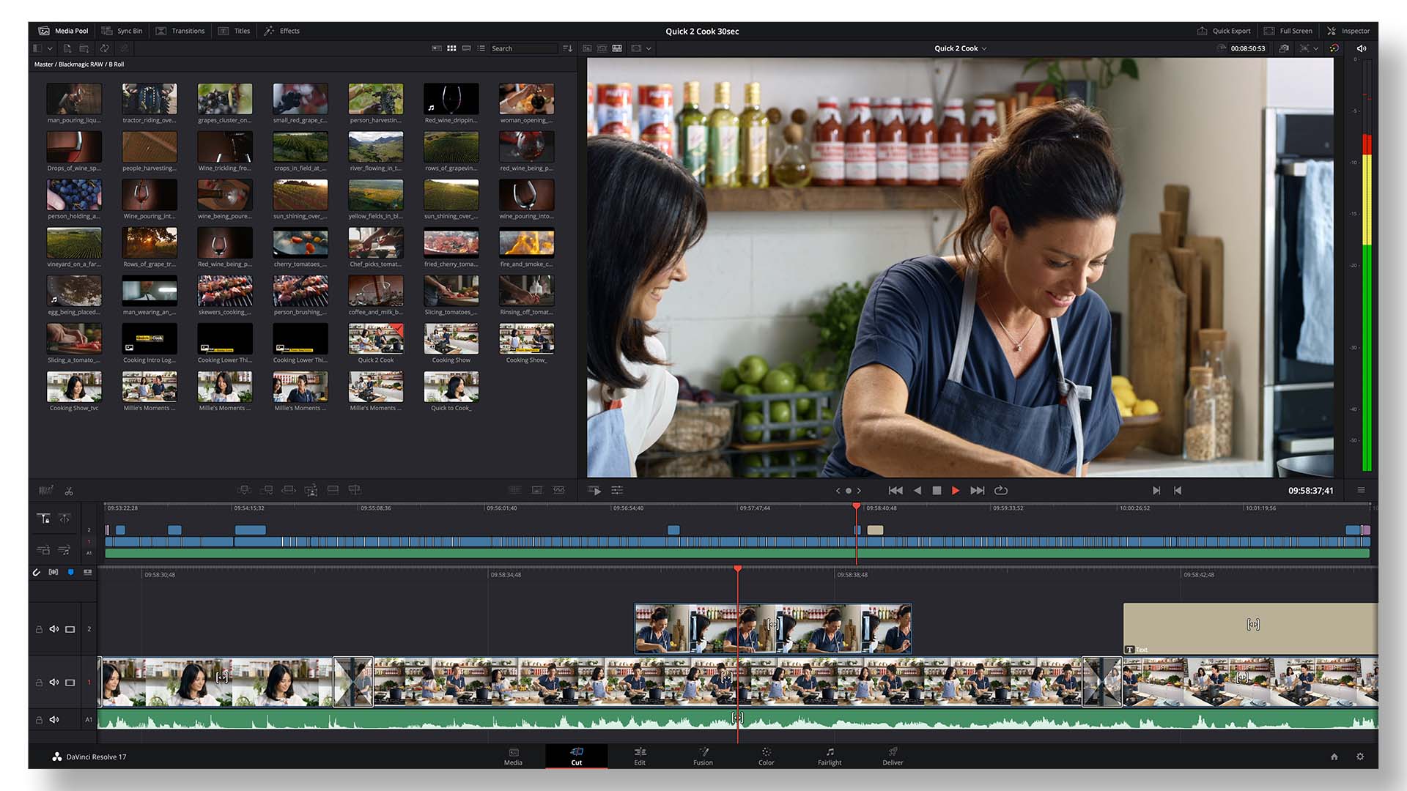Mute audio track A1 with its speaker icon

[53, 719]
